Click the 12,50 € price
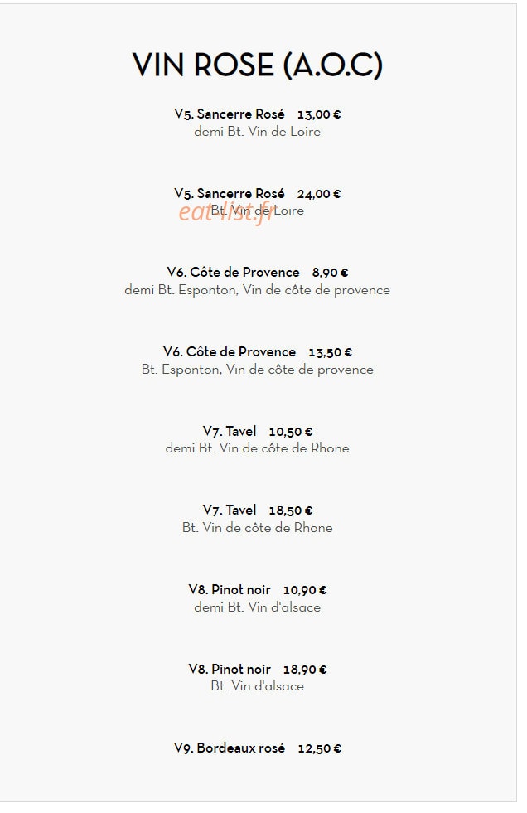Viewport: 527px width, 813px height. click(x=319, y=748)
